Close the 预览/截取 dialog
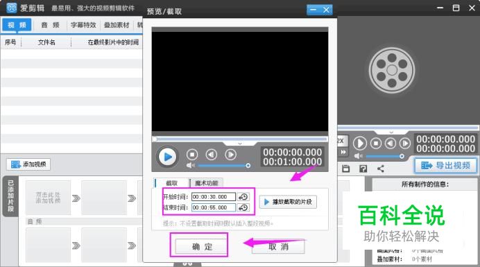480x267 pixels. point(326,10)
